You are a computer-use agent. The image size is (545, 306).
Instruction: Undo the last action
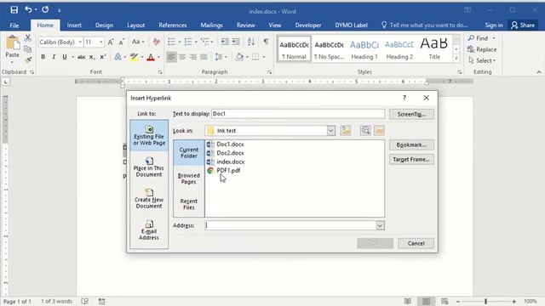pyautogui.click(x=28, y=9)
